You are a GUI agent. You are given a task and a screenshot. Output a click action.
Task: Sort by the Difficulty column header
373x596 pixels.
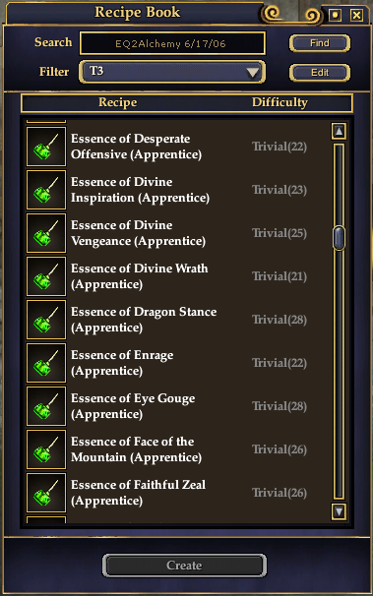click(280, 102)
